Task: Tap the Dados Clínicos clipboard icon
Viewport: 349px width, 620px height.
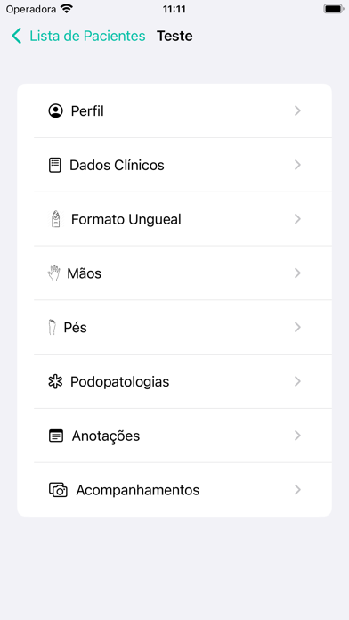Action: [x=55, y=165]
